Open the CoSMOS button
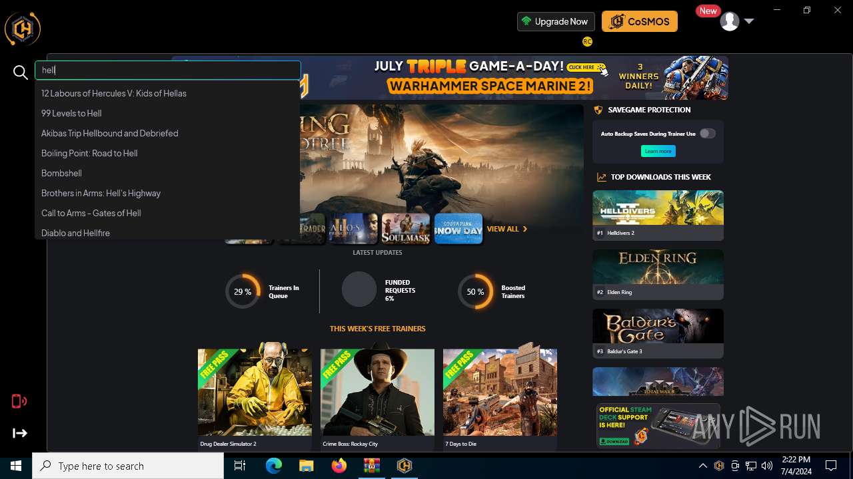Screen dimensions: 853x479 [640, 21]
